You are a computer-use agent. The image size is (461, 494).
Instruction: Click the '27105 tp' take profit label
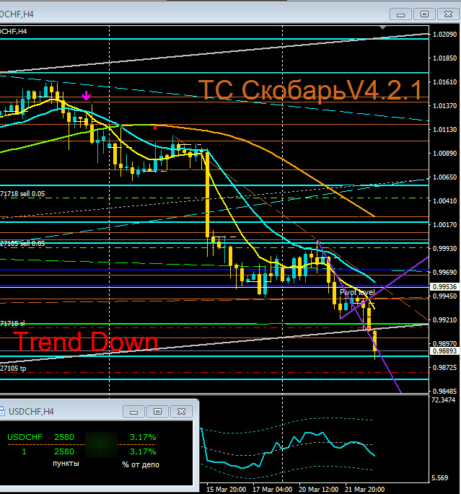coord(14,368)
